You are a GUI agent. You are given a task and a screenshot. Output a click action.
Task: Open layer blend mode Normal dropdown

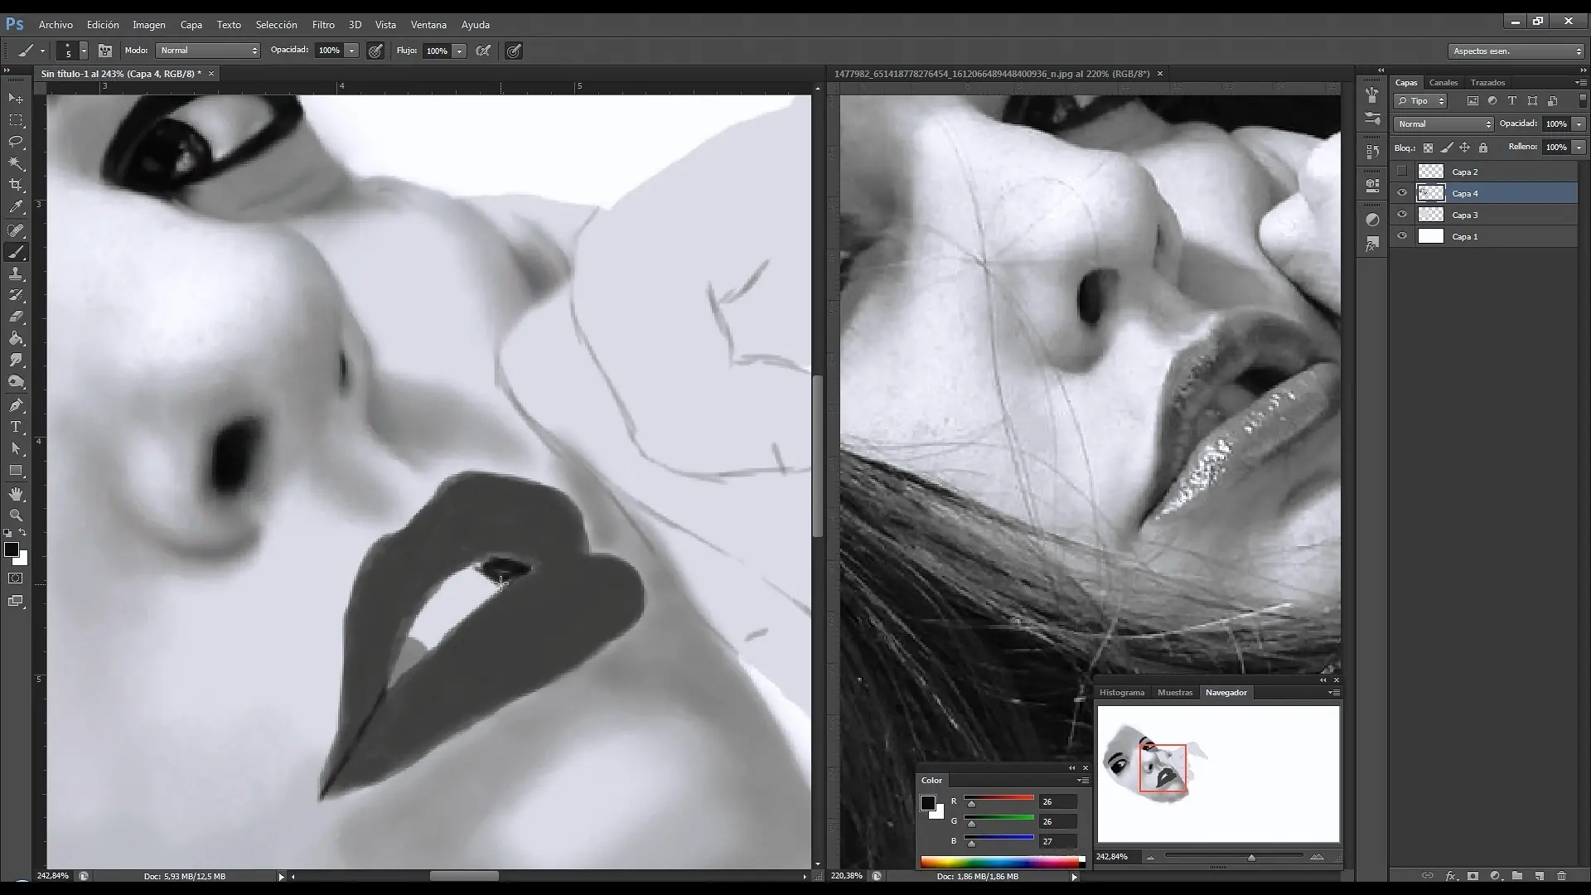pyautogui.click(x=1444, y=124)
